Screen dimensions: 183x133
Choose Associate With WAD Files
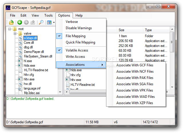point(136,97)
